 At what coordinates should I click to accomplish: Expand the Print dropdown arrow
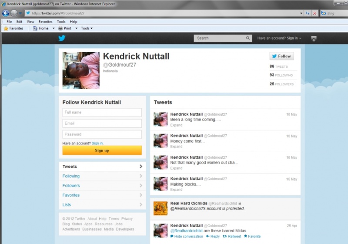pos(77,28)
